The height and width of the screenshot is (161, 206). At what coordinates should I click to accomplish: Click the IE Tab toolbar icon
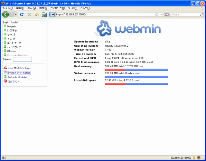(44, 14)
